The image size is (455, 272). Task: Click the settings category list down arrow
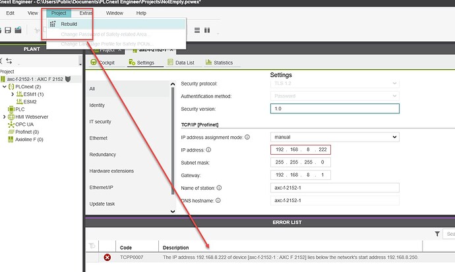(x=173, y=211)
